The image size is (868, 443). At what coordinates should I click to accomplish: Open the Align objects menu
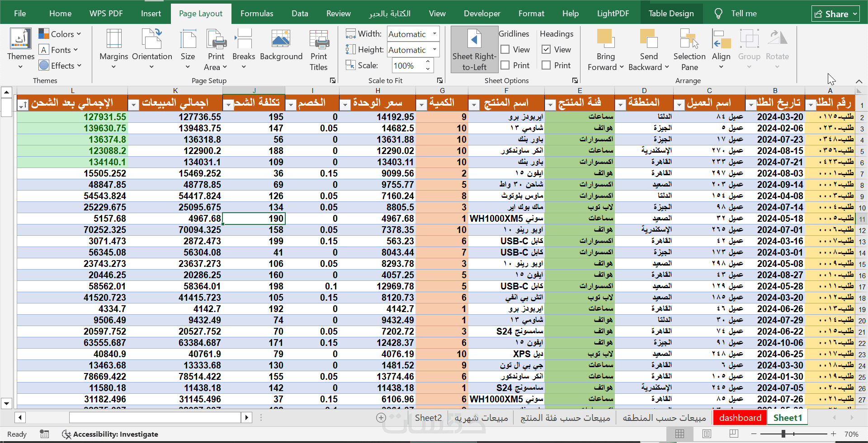[721, 48]
